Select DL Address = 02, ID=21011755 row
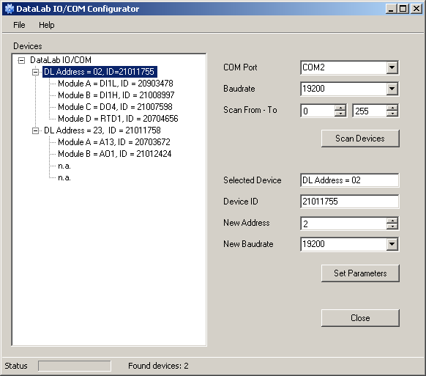426x376 pixels. pos(100,72)
